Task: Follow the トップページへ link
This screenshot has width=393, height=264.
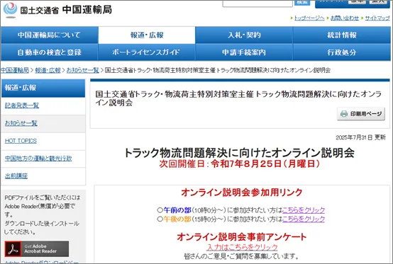Action: pyautogui.click(x=309, y=18)
